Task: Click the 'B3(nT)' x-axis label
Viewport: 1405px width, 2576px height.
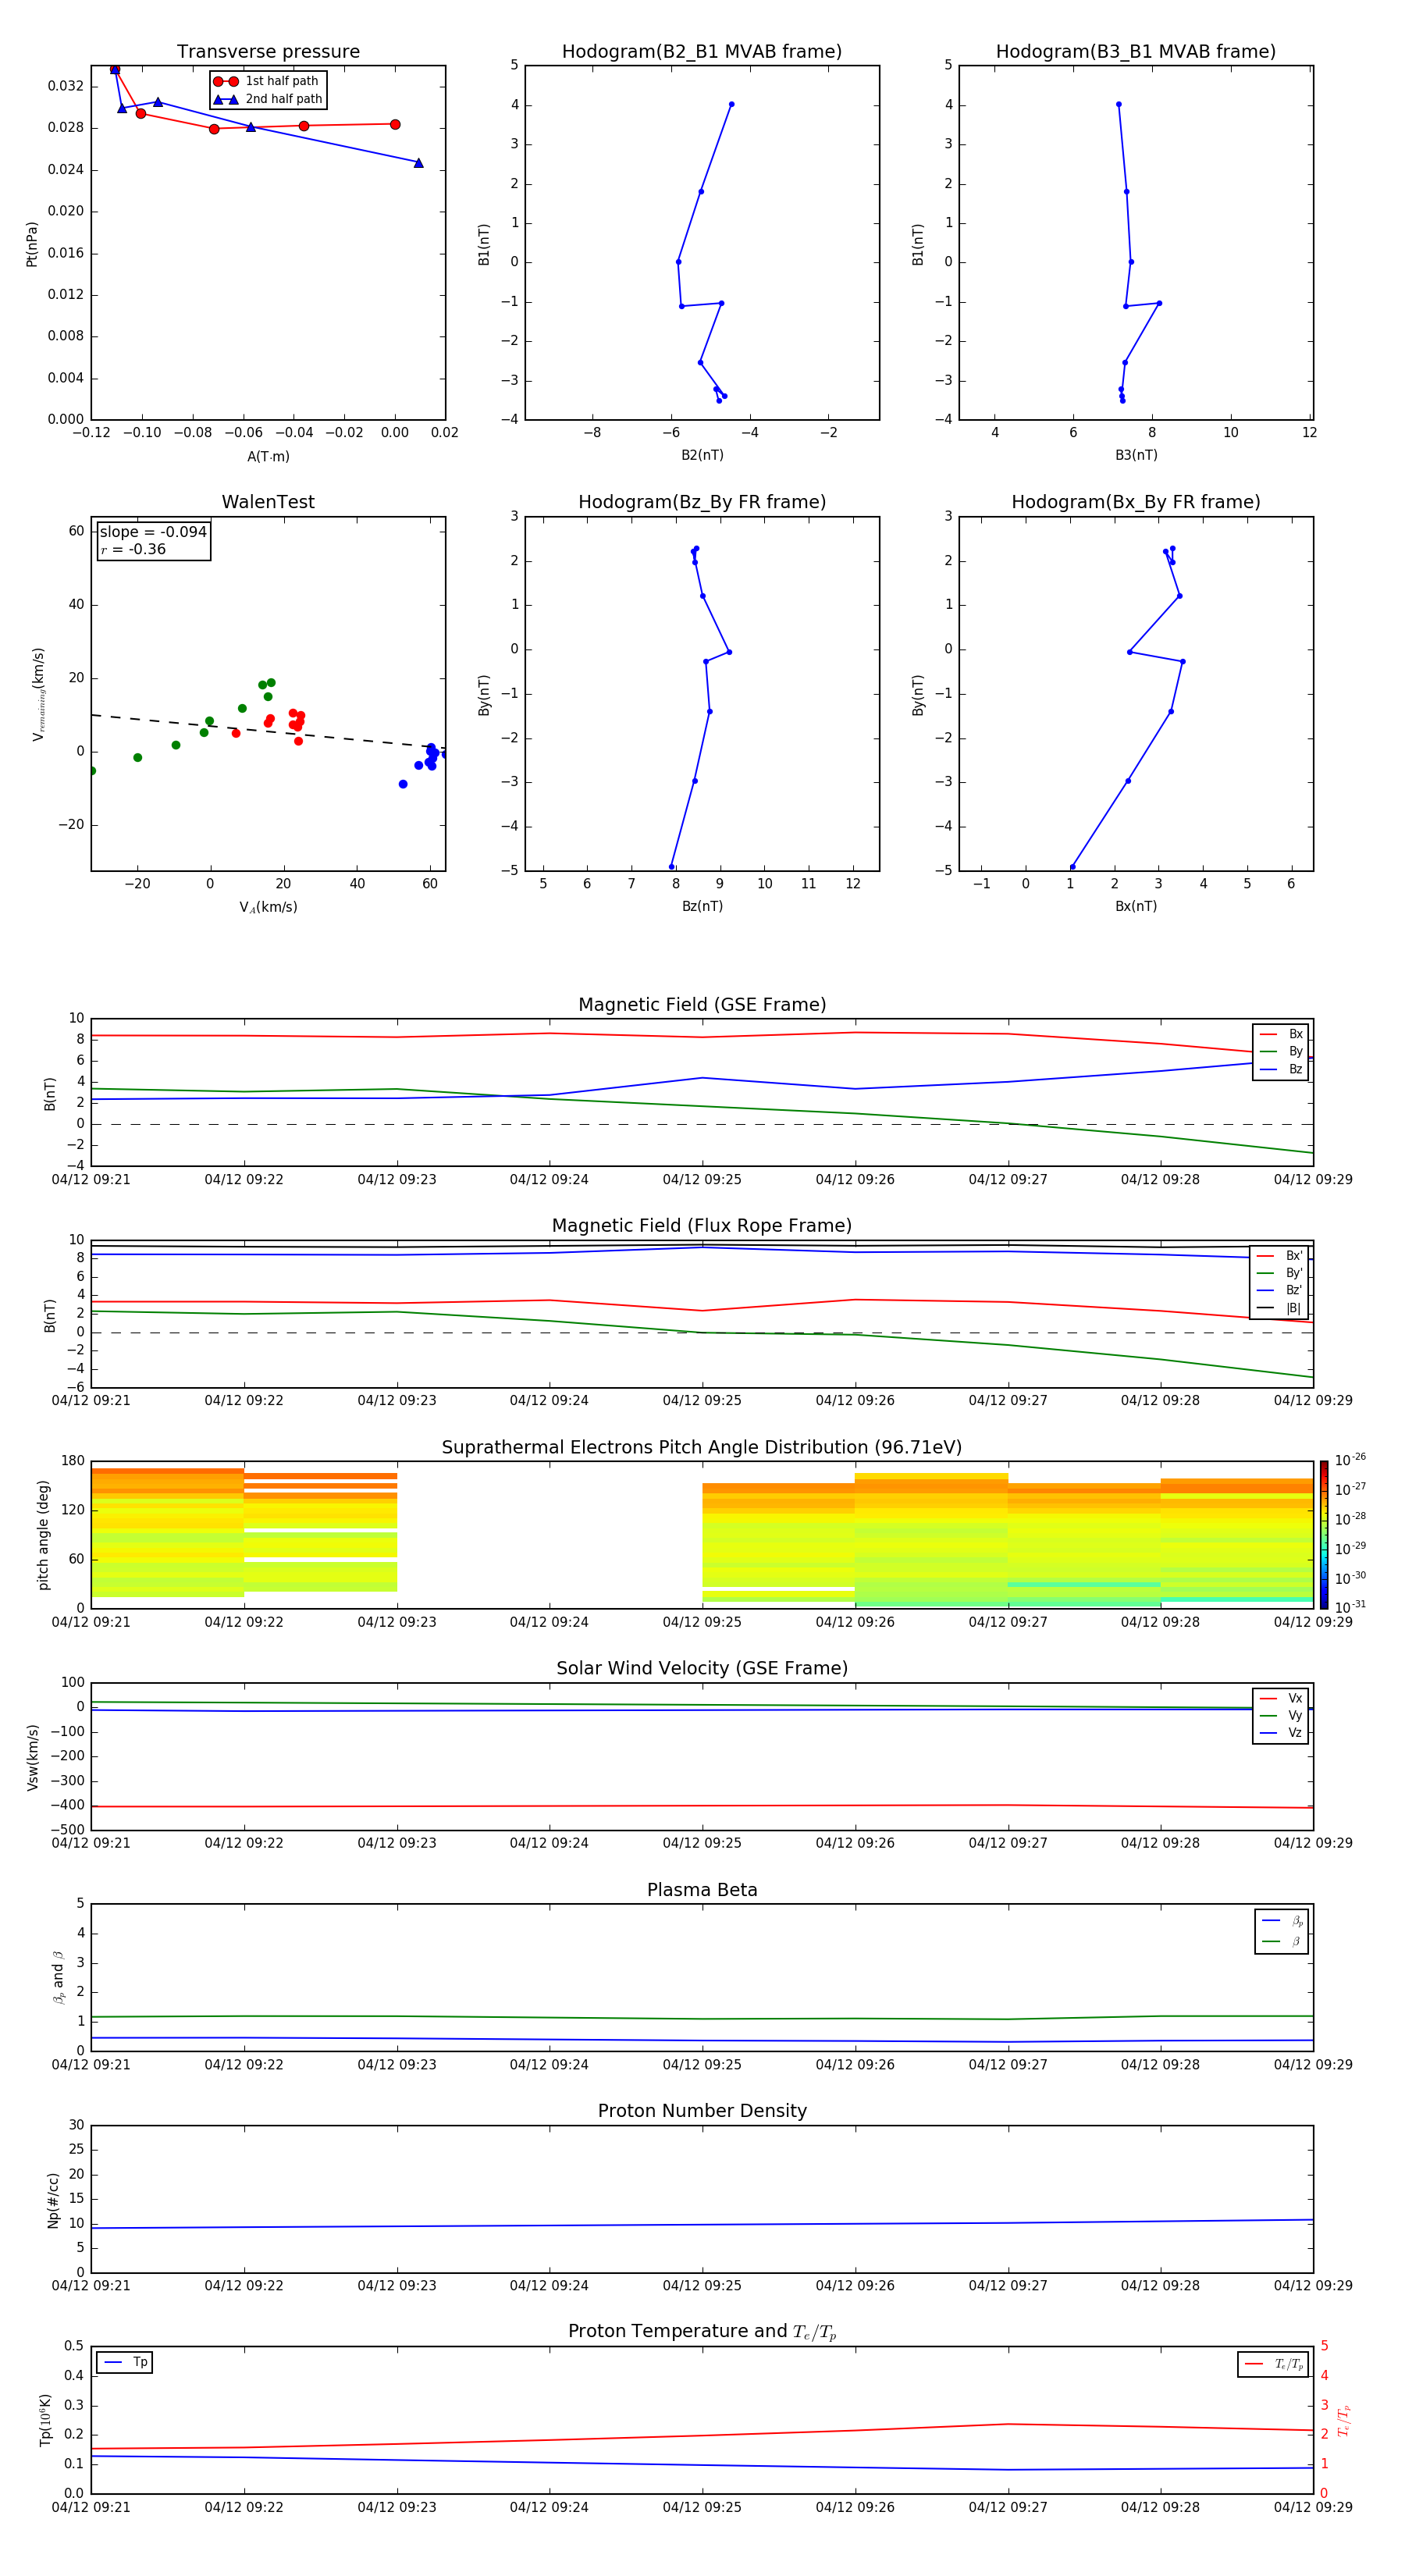Action: pyautogui.click(x=1136, y=455)
